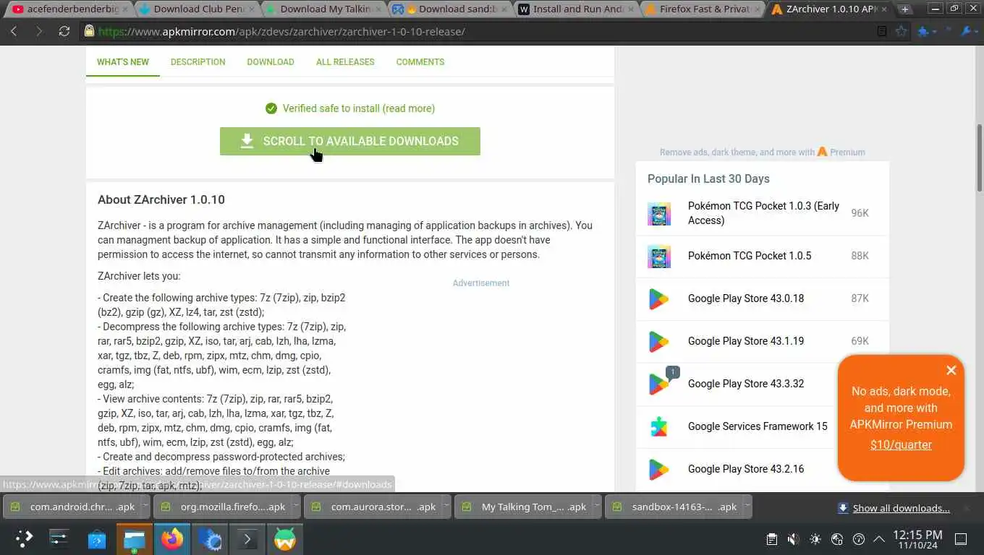Open the green Waydroid icon in taskbar
984x555 pixels.
285,539
